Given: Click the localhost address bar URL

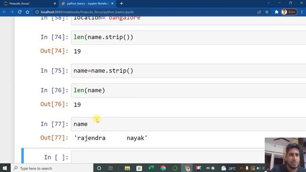Looking at the screenshot, I should [x=87, y=12].
